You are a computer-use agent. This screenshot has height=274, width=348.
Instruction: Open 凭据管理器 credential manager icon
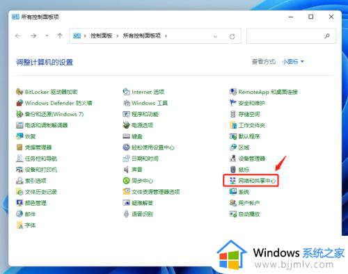[19, 147]
